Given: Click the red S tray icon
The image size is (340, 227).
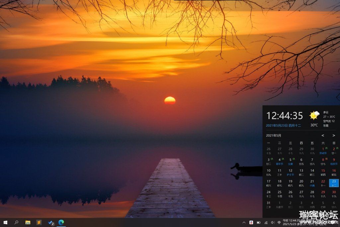Looking at the screenshot, I should 251,222.
